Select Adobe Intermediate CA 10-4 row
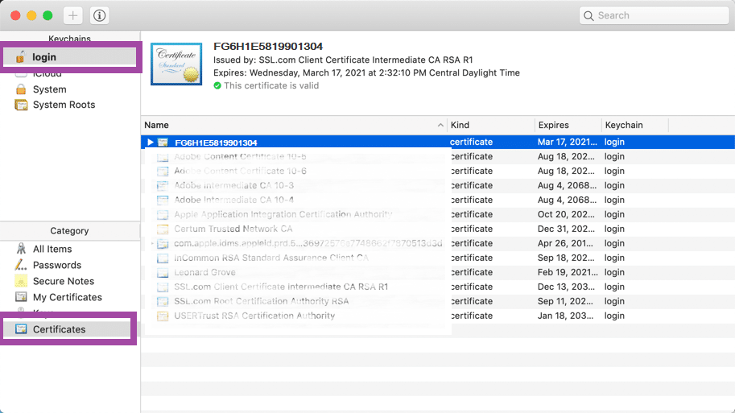This screenshot has width=735, height=413. coord(438,200)
